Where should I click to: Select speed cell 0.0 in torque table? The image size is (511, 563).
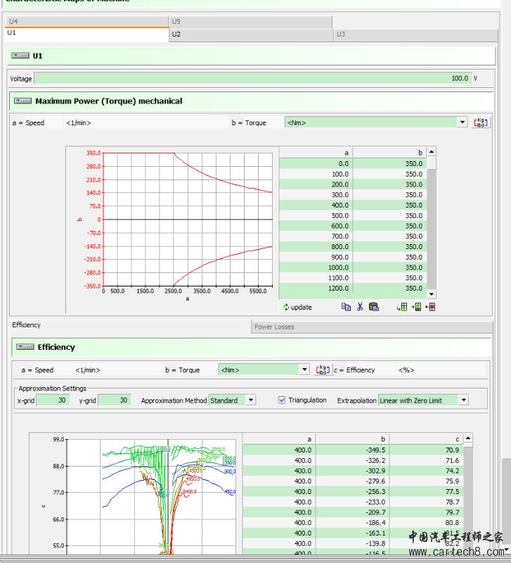tap(316, 164)
